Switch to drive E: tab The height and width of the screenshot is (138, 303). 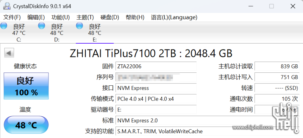(95, 32)
